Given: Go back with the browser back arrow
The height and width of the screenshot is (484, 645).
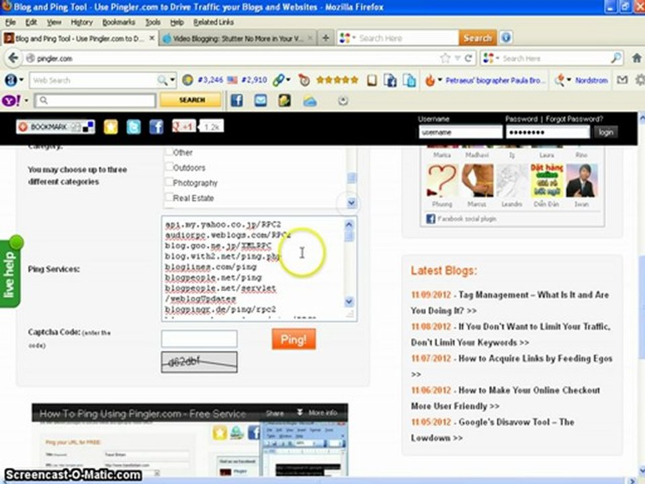Looking at the screenshot, I should click(13, 58).
